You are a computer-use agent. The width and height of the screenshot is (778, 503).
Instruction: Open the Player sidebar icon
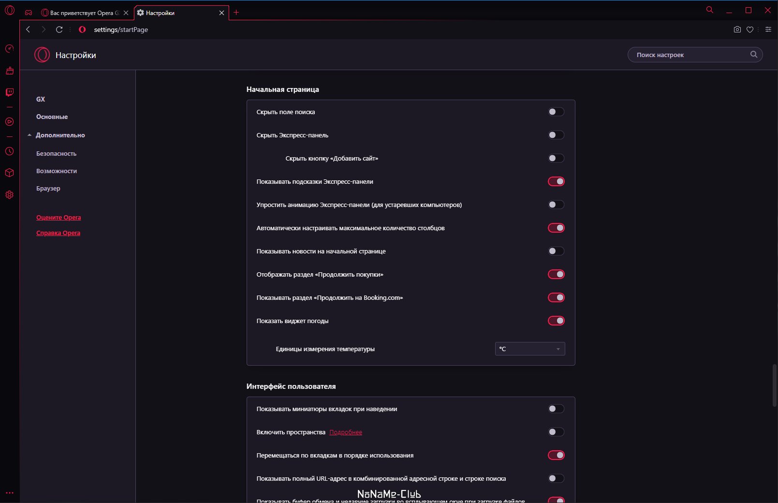pyautogui.click(x=9, y=122)
